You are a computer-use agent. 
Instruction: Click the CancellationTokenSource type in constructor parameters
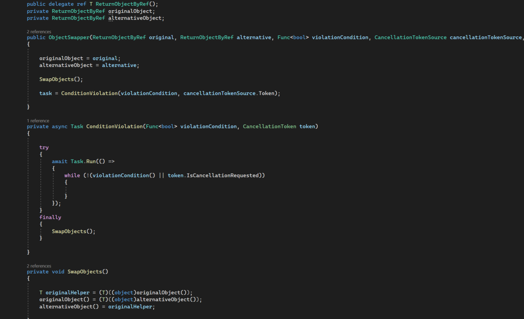(x=410, y=37)
